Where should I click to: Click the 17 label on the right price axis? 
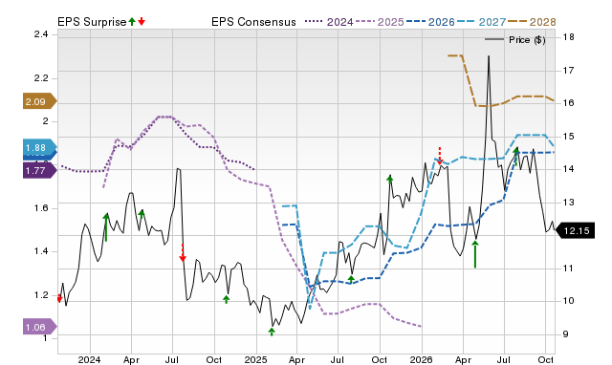pyautogui.click(x=568, y=70)
